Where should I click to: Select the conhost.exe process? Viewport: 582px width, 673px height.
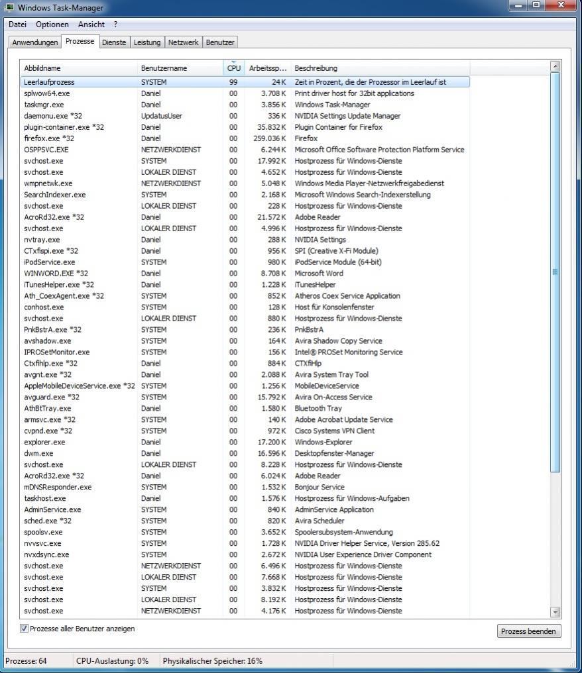pyautogui.click(x=245, y=307)
